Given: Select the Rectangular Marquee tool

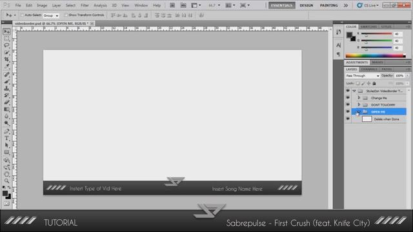Looking at the screenshot, I should [6, 39].
